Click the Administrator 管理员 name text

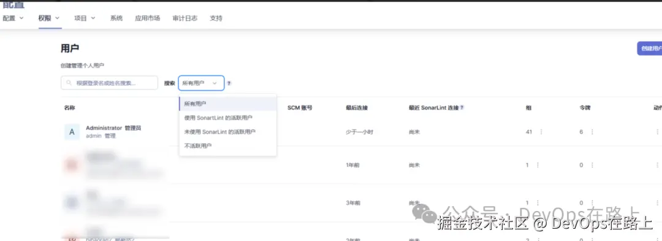(113, 128)
